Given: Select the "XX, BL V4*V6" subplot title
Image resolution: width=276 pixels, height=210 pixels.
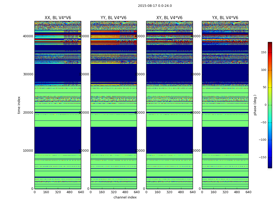Looking at the screenshot, I should point(58,18).
